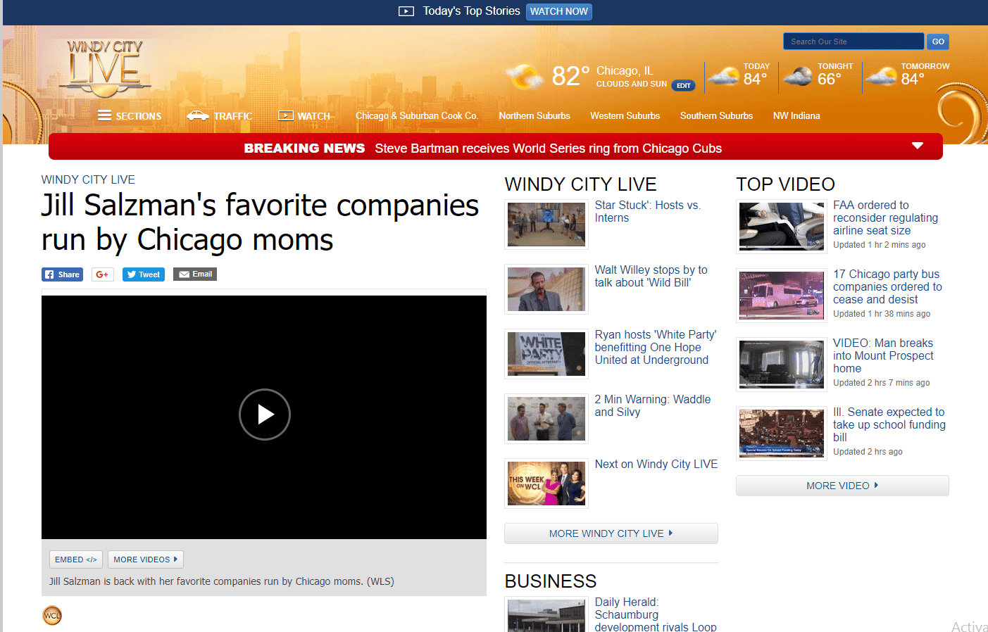Screen dimensions: 988x632
Task: Click the Embed code button
Action: (x=76, y=560)
